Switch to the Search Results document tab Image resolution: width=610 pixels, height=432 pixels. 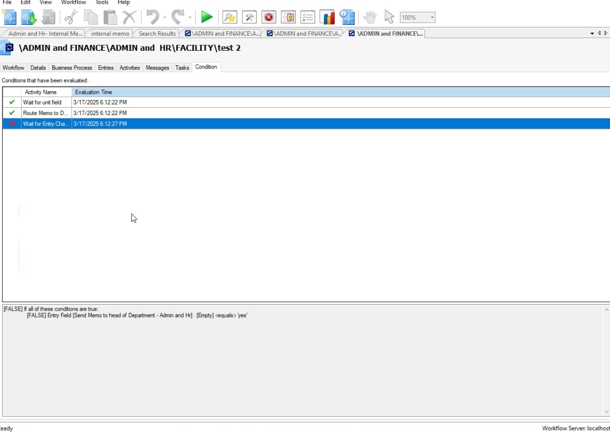click(x=157, y=34)
